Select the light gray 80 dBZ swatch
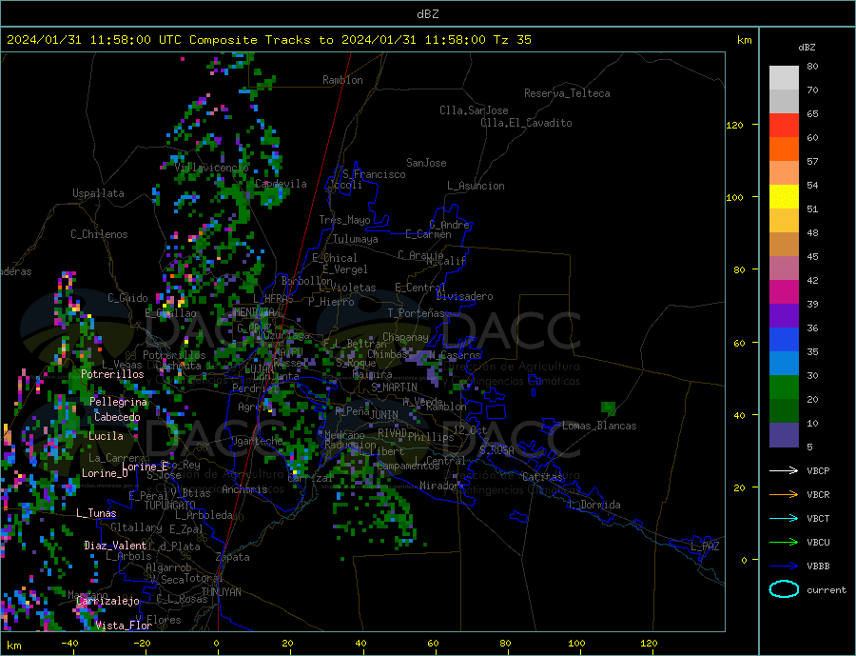The width and height of the screenshot is (856, 656). coord(784,78)
